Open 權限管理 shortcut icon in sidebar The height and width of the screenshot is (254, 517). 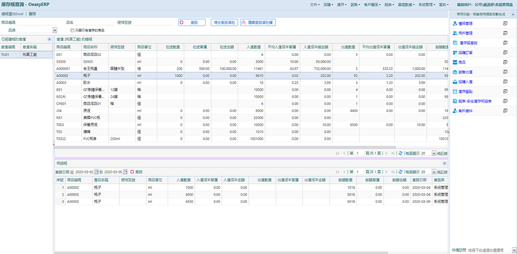tap(455, 24)
